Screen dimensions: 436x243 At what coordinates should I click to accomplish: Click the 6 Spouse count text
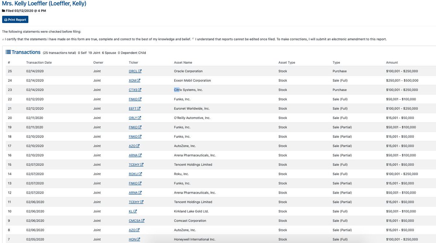click(110, 53)
